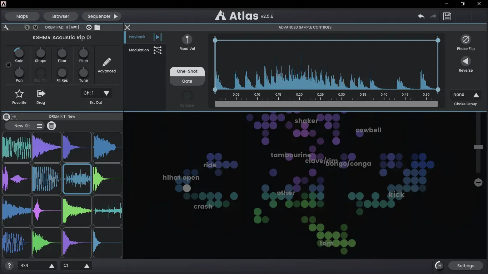Click the Drag export arrow icon
Viewport: 488px width, 274px height.
[x=41, y=93]
